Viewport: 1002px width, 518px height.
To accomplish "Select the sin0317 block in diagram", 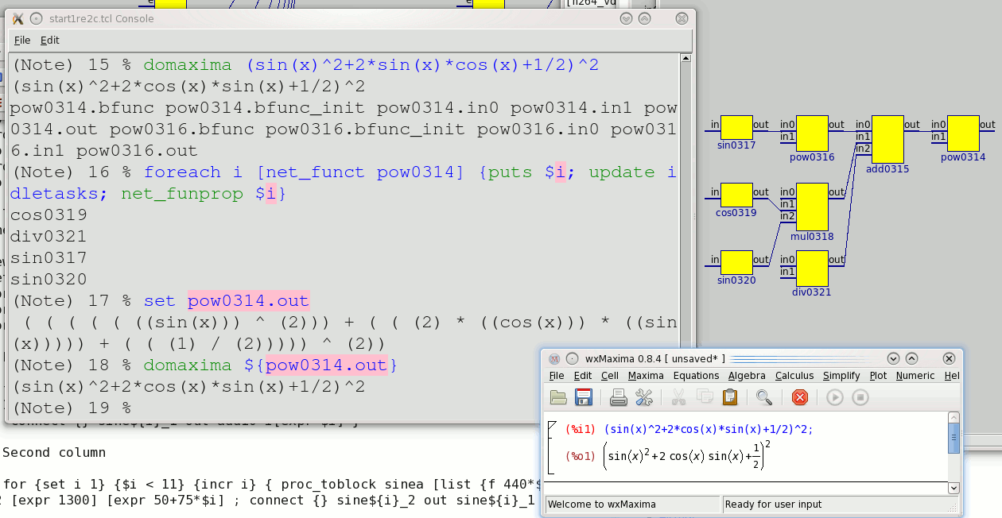I will click(x=736, y=128).
